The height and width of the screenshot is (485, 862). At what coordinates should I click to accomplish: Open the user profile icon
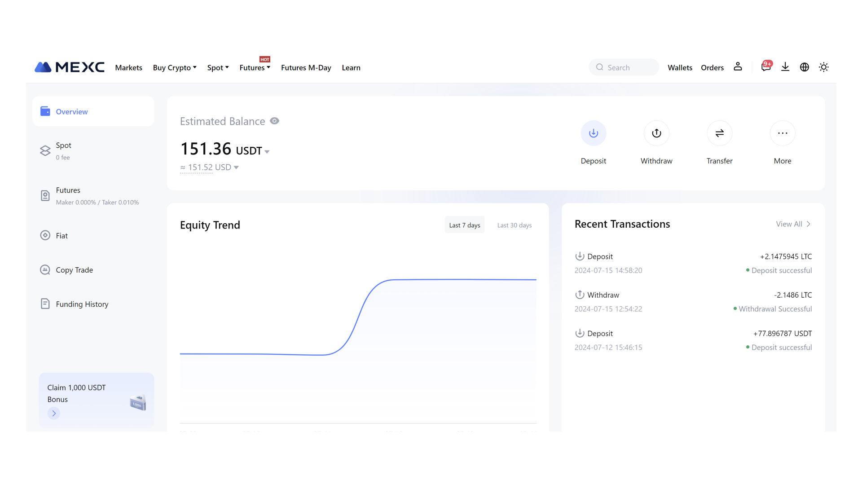pyautogui.click(x=738, y=67)
